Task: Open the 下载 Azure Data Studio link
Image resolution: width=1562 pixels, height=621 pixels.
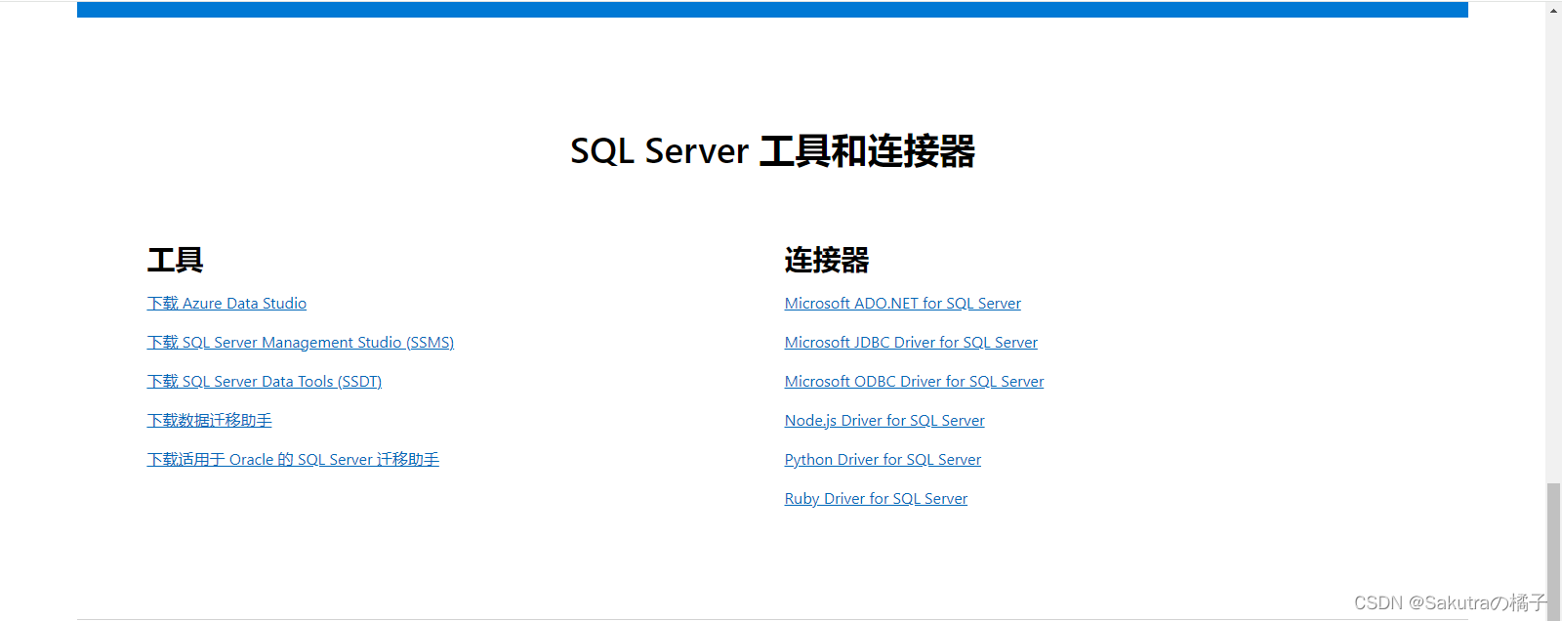Action: pyautogui.click(x=226, y=304)
